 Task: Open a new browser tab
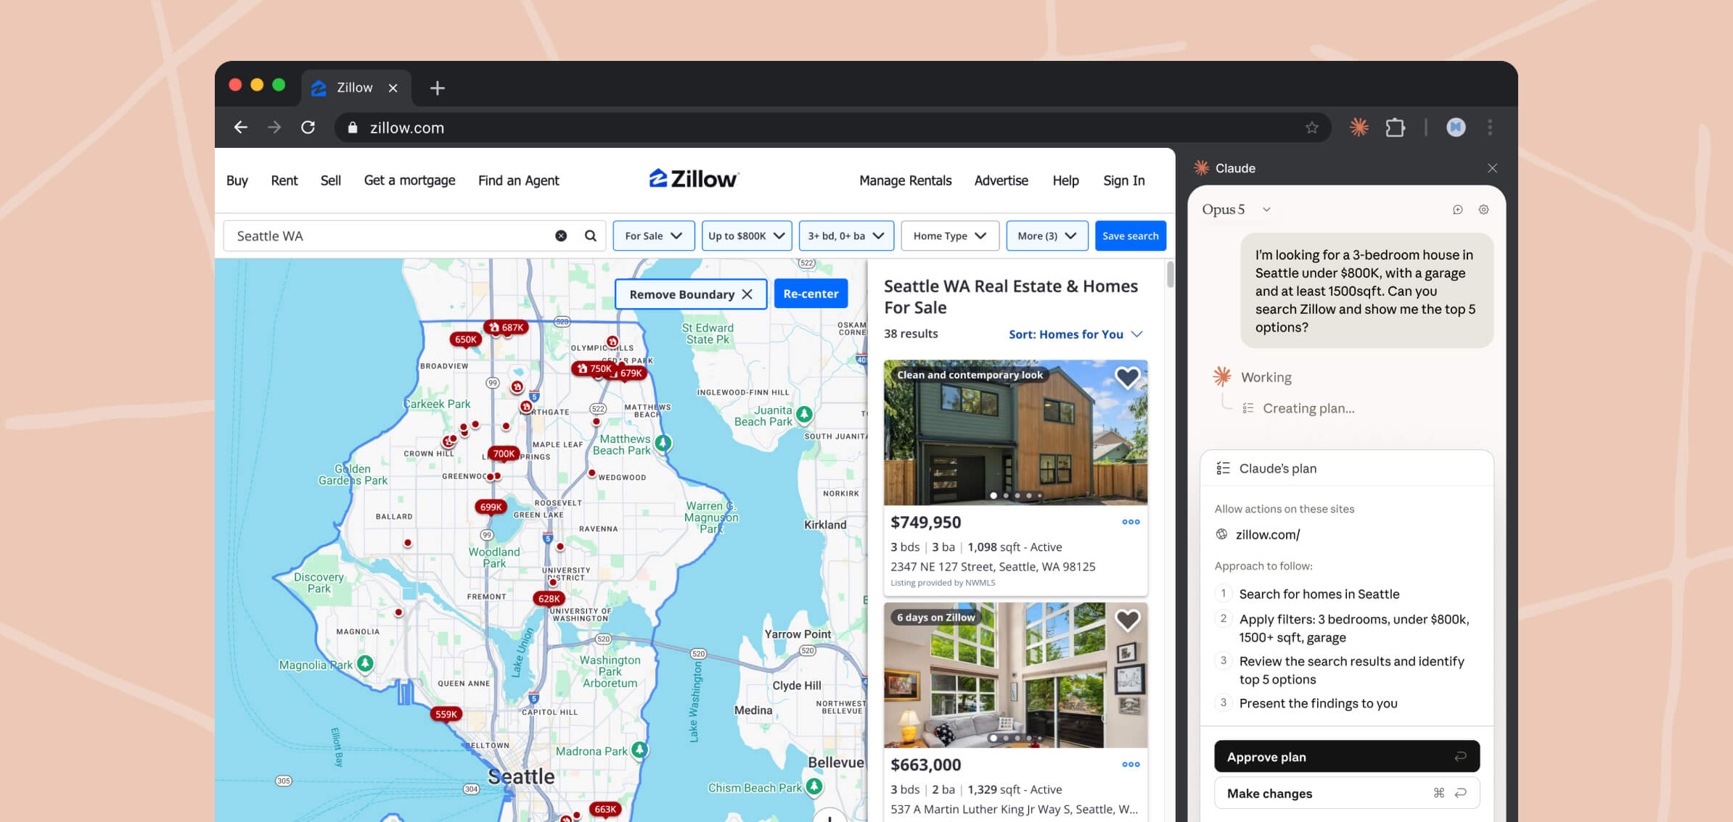[x=437, y=88]
